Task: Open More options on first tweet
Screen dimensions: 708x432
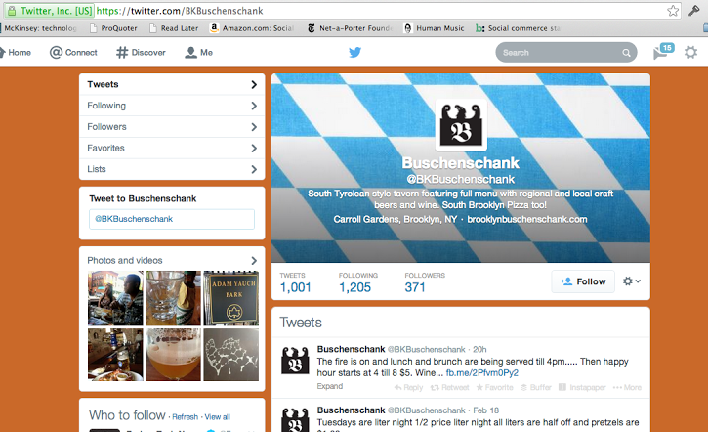Action: tap(627, 387)
